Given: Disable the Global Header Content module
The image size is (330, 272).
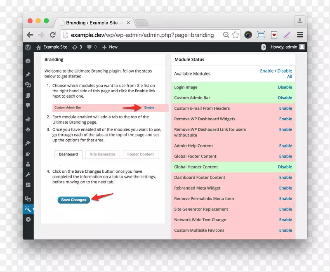Looking at the screenshot, I should tap(285, 167).
